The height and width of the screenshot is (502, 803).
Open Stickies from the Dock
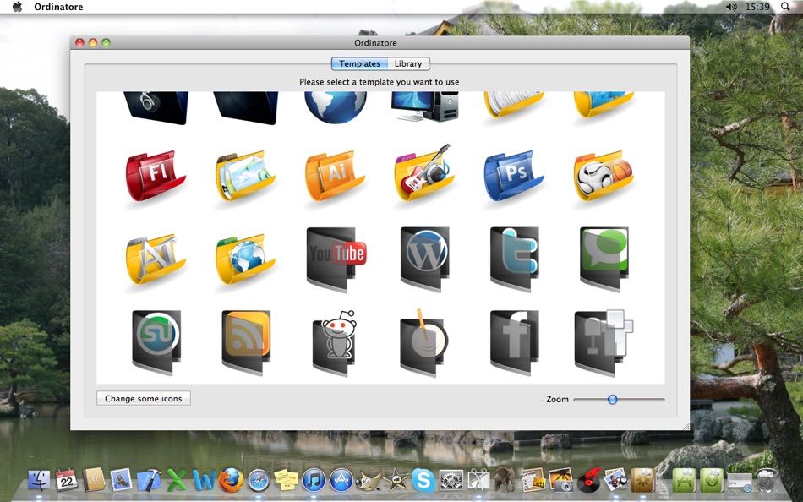(x=287, y=481)
